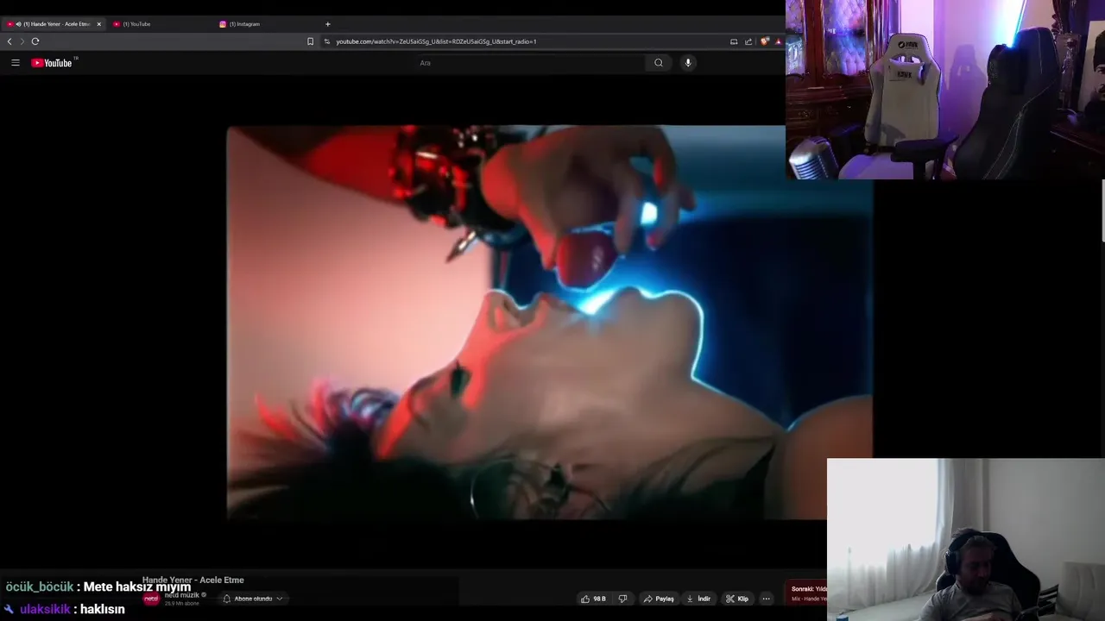This screenshot has height=621, width=1105.
Task: Click the page vertical scrollbar on the right
Action: 1103,211
